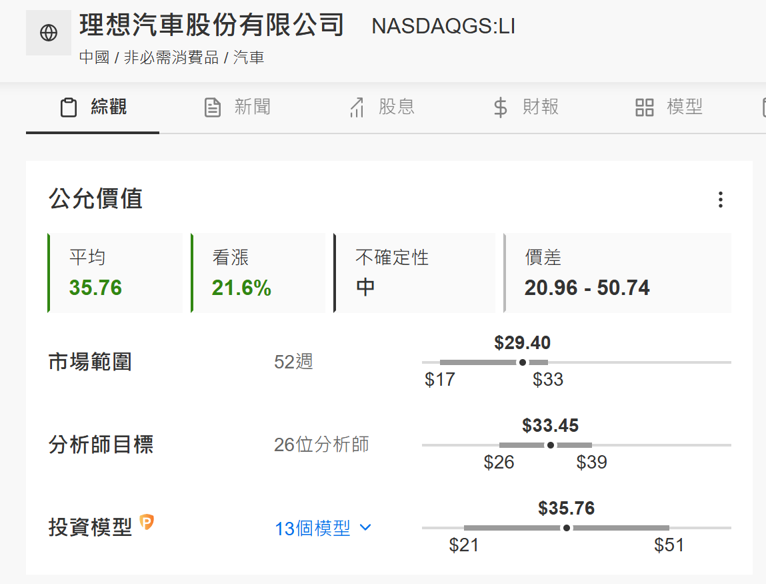The image size is (766, 584).
Task: Click the $39 analyst target high value
Action: point(591,463)
